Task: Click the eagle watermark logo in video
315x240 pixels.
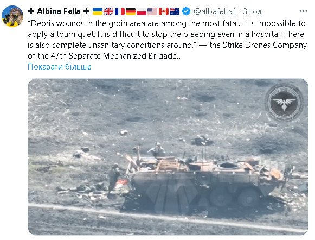Action: pos(284,103)
